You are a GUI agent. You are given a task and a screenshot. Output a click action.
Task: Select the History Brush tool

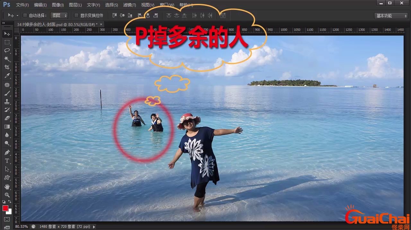7,110
